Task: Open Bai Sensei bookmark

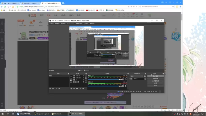Action: point(31,10)
